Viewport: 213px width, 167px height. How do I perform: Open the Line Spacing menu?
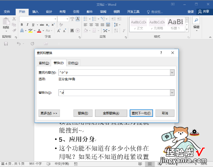pyautogui.click(x=117, y=25)
